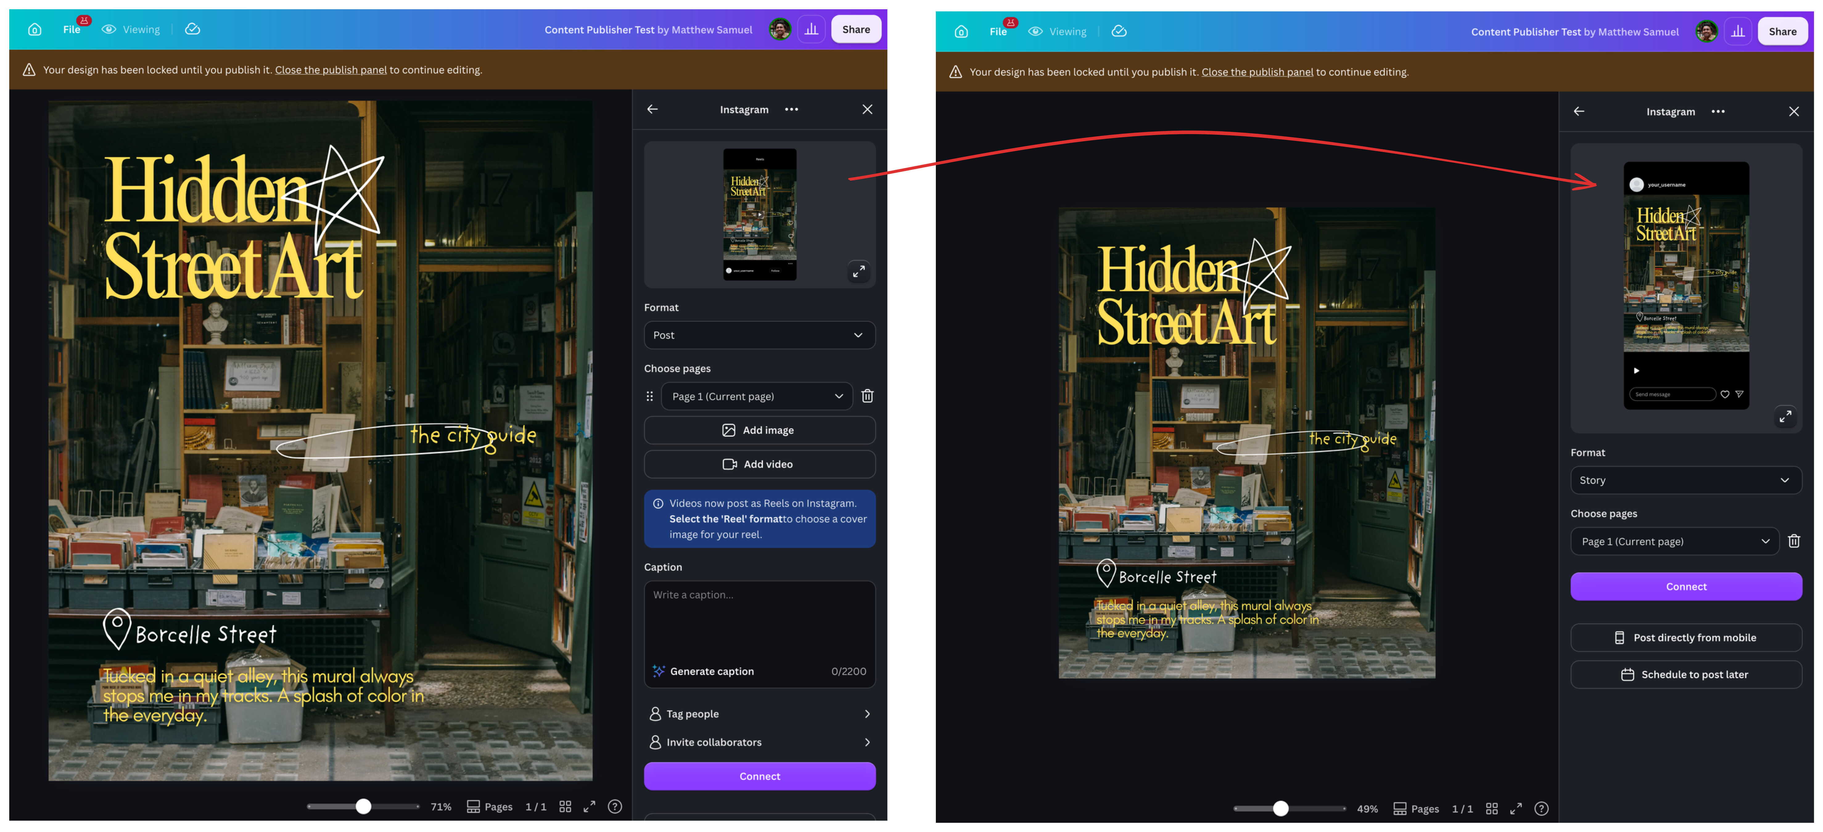Open the 71% zoom level menu

click(441, 807)
